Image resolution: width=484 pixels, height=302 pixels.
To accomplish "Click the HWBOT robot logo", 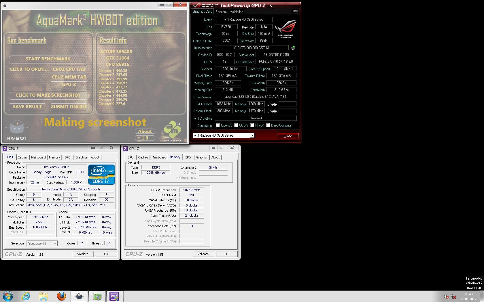I will pyautogui.click(x=17, y=130).
